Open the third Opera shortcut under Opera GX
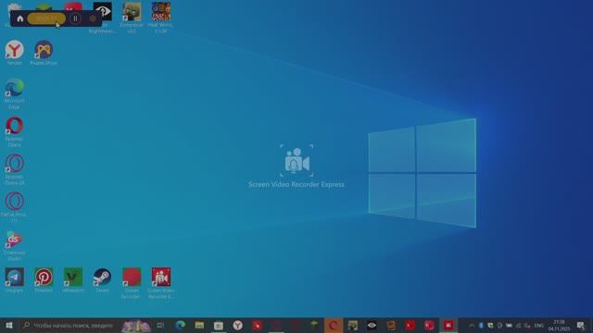Screen dimensions: 593x333 point(15,207)
